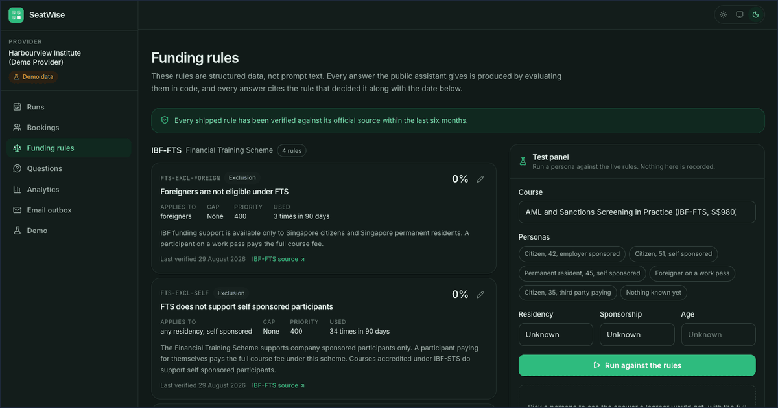The image size is (778, 408).
Task: Click the Analytics bar chart icon in sidebar
Action: [18, 190]
